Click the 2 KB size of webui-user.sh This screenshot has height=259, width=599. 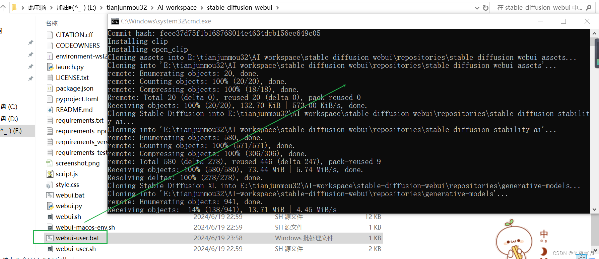click(375, 249)
